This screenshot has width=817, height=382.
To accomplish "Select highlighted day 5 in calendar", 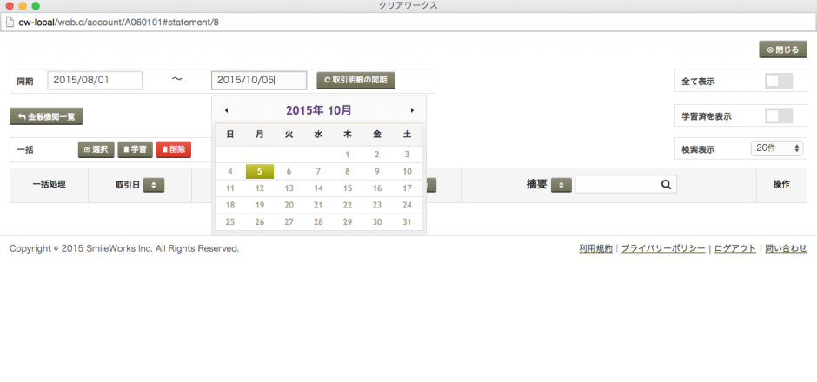I will (260, 172).
